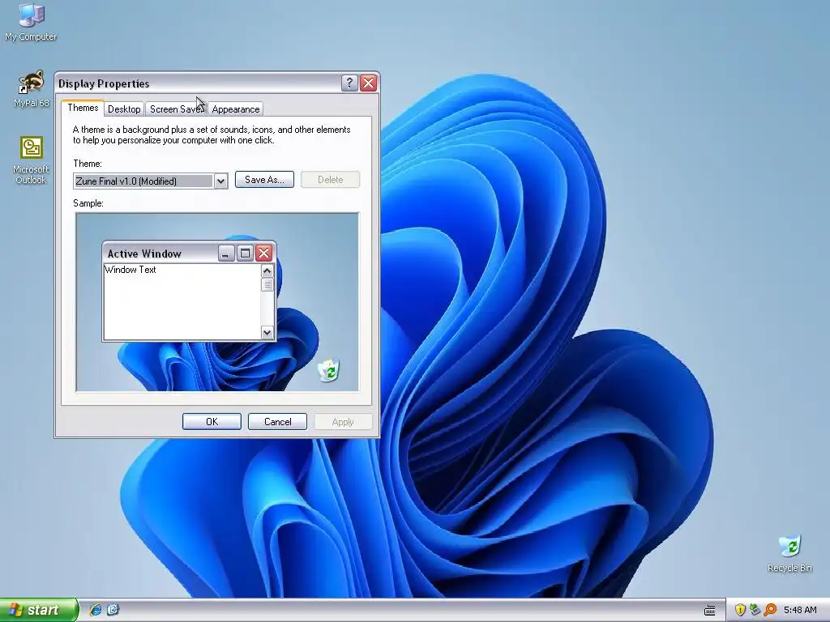Click the theme description text
Viewport: 830px width, 622px height.
(212, 135)
